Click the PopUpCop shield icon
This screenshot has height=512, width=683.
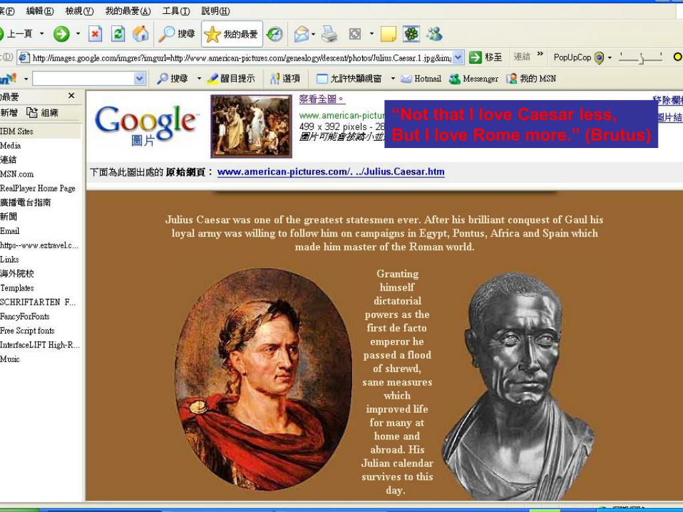pos(599,57)
